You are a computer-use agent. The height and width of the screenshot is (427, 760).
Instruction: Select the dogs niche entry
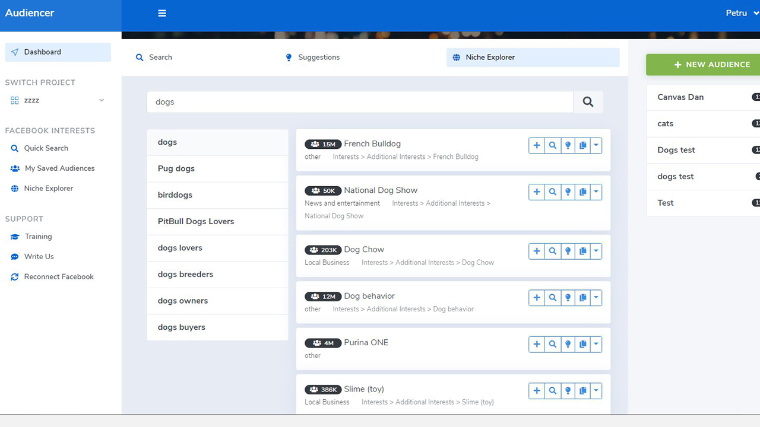point(217,142)
